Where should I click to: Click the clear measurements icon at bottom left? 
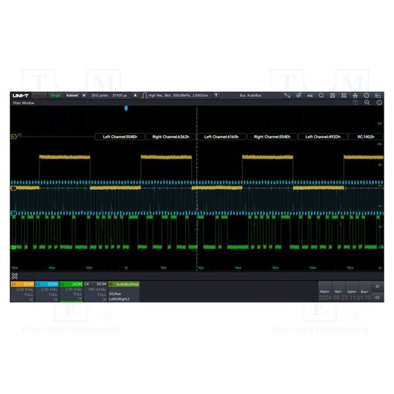pos(15,276)
